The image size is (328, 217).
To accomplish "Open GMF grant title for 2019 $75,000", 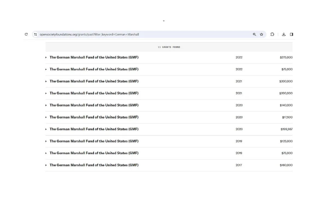I will pyautogui.click(x=94, y=153).
